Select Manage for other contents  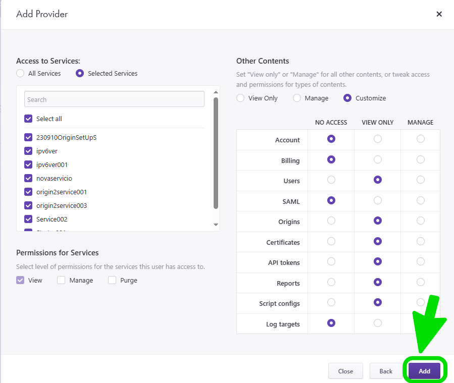pos(297,98)
